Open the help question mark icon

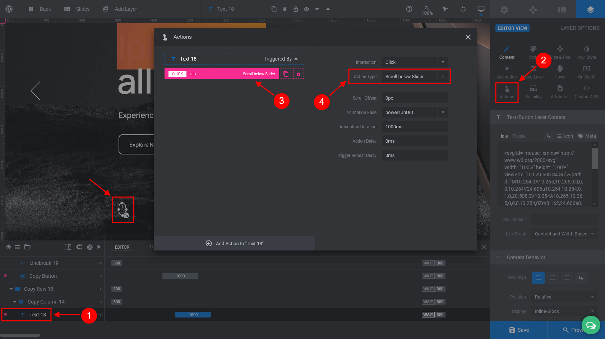click(x=409, y=9)
